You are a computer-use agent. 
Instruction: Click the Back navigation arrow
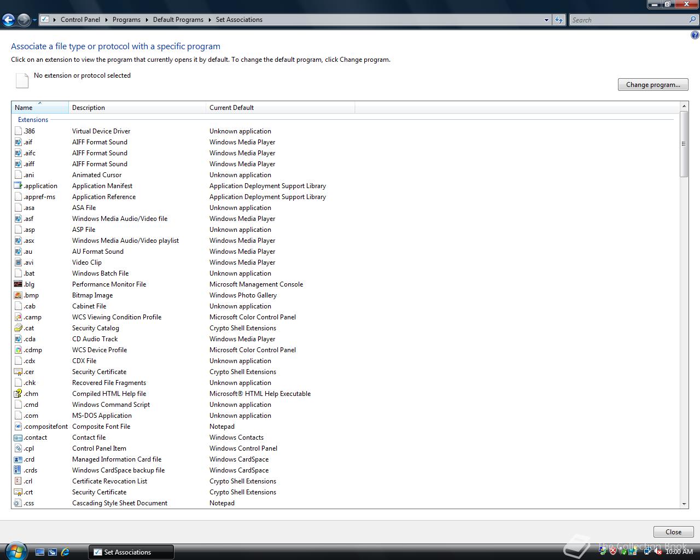8,20
